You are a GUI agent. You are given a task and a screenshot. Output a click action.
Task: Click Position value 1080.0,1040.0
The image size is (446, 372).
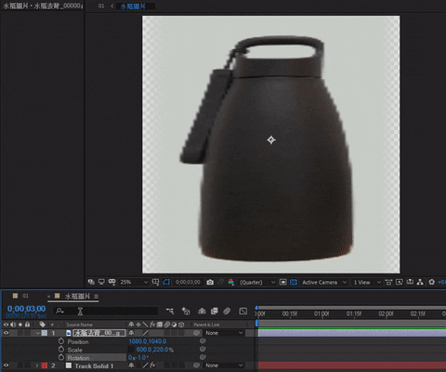tap(148, 341)
